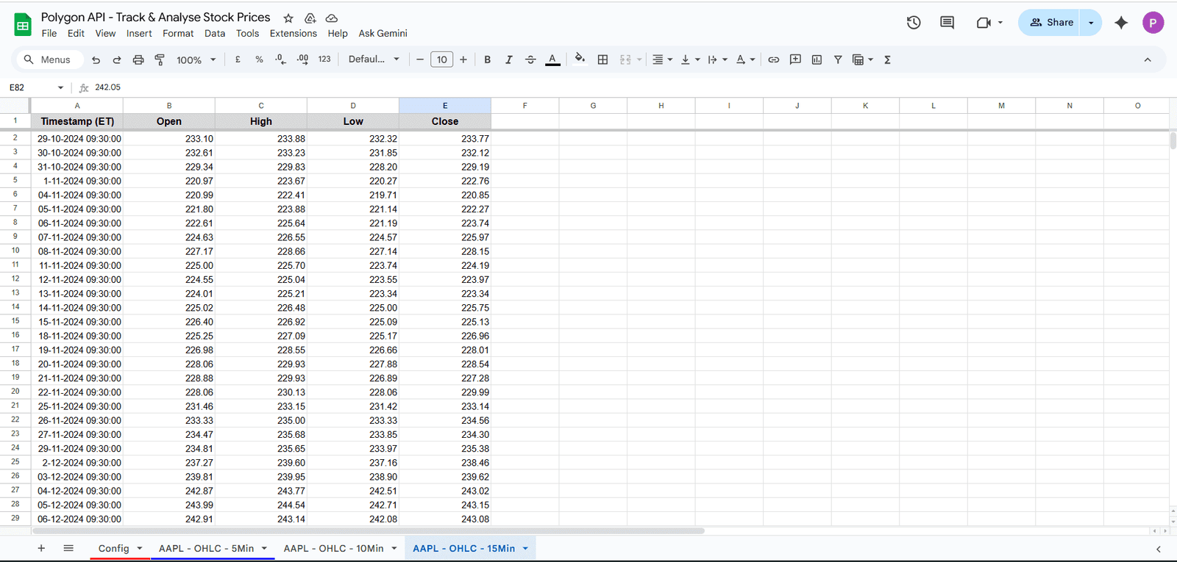Toggle bold formatting
Viewport: 1177px width, 562px height.
click(x=487, y=60)
